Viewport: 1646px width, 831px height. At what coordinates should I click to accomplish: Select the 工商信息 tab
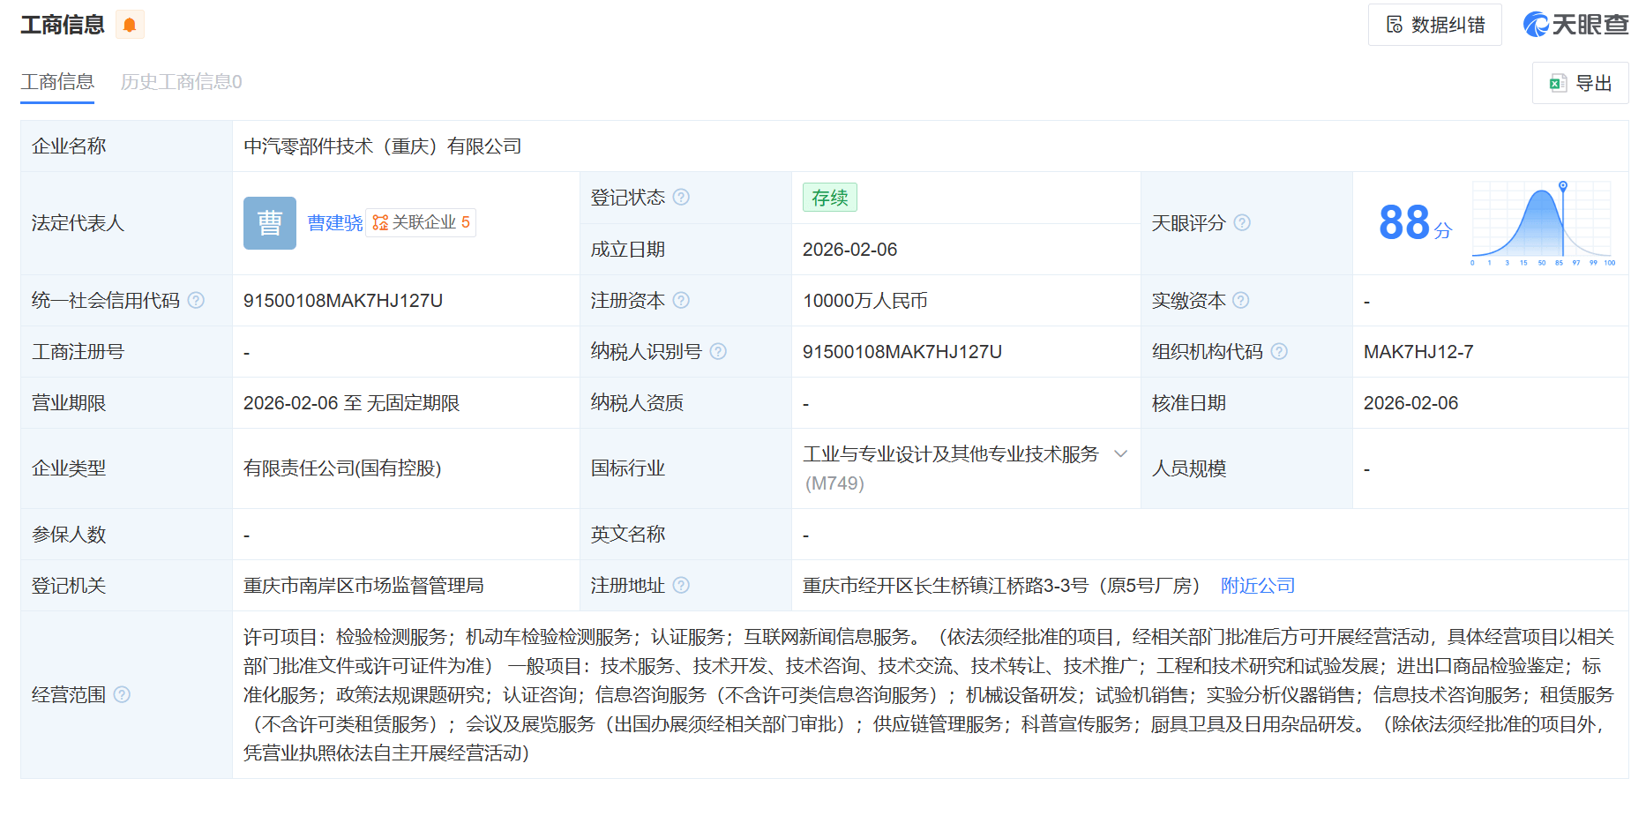click(57, 82)
